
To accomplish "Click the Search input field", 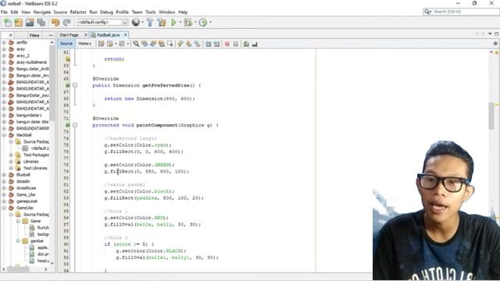I will [x=466, y=12].
